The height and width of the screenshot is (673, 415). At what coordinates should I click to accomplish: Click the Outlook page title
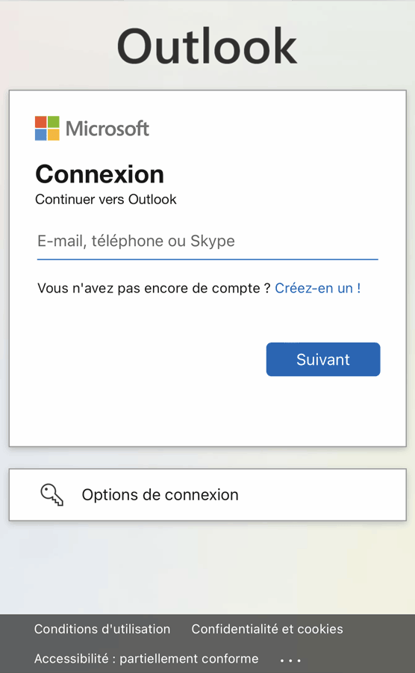(207, 46)
